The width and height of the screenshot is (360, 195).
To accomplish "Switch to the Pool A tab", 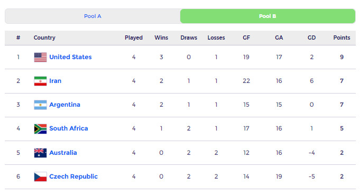I will (93, 16).
